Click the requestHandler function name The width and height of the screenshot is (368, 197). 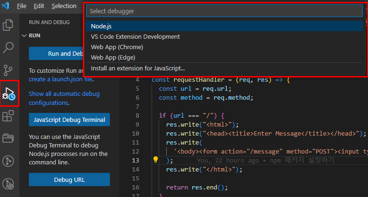(x=199, y=80)
